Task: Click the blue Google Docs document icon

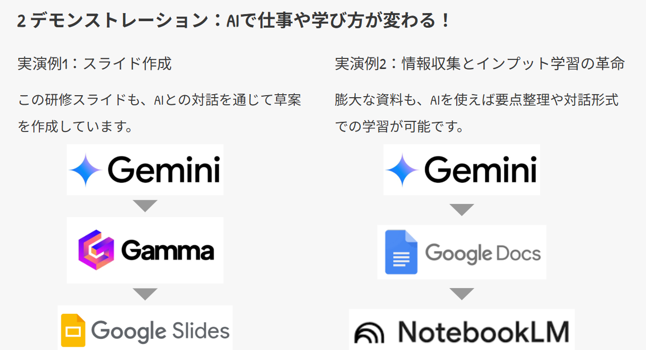Action: tap(401, 252)
